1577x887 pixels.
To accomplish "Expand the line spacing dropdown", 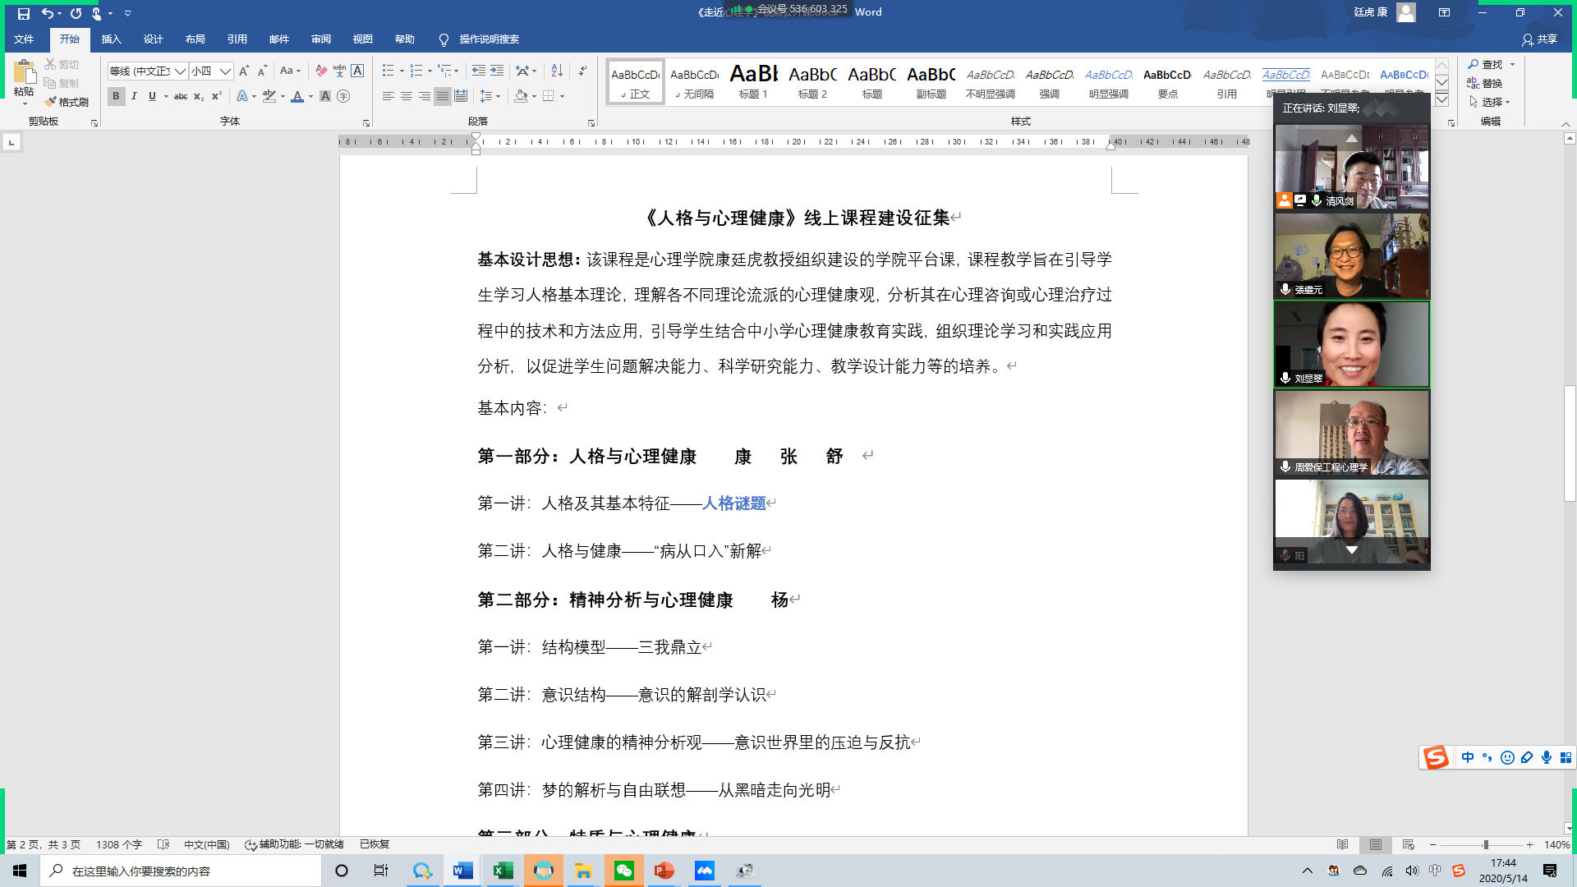I will coord(499,96).
